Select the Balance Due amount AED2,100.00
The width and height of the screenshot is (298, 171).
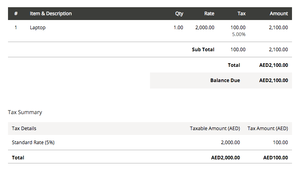(273, 80)
